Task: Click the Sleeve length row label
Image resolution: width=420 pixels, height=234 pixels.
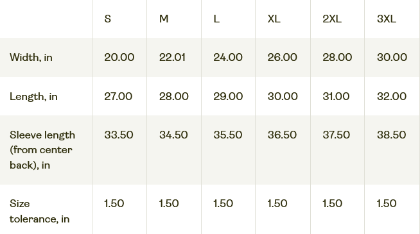Action: [42, 150]
